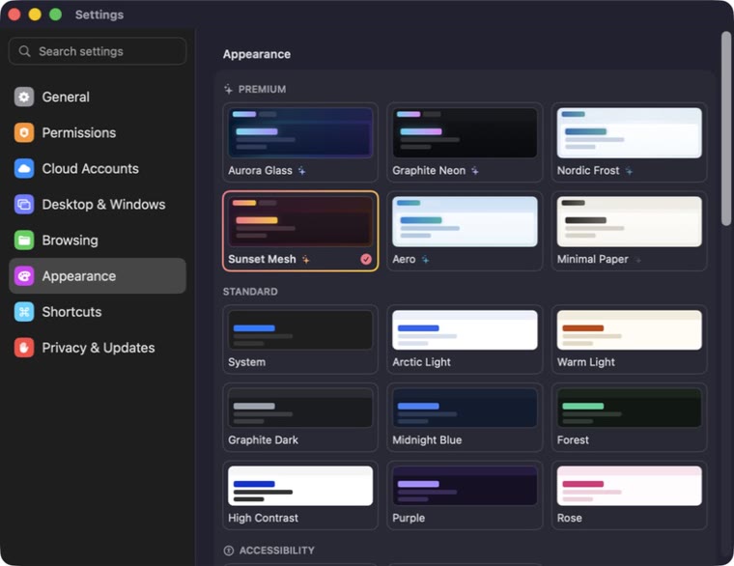Click the Shortcuts command-key icon
The width and height of the screenshot is (734, 566).
pyautogui.click(x=24, y=312)
